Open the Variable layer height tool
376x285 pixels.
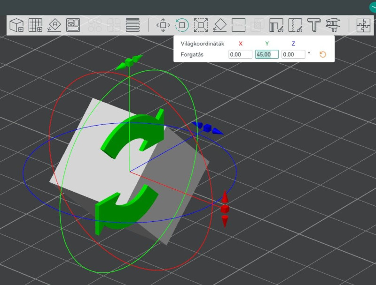point(133,25)
